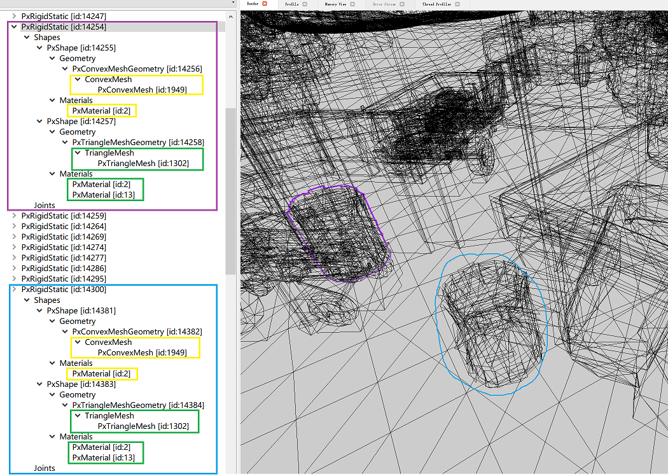Collapse PxConvexMeshGeometry id:14382 arrow
This screenshot has width=668, height=476.
(x=65, y=332)
